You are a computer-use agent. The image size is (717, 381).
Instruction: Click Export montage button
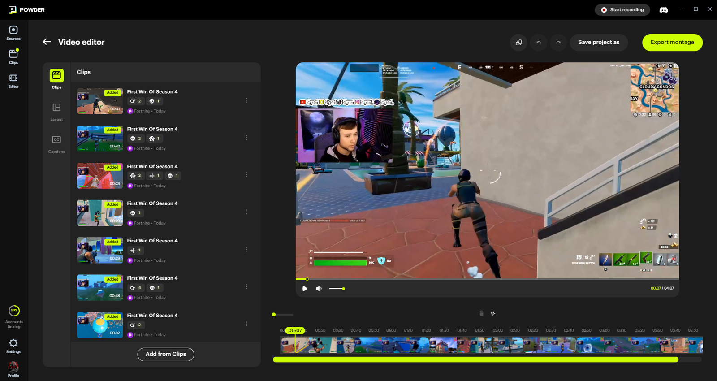[x=672, y=43]
